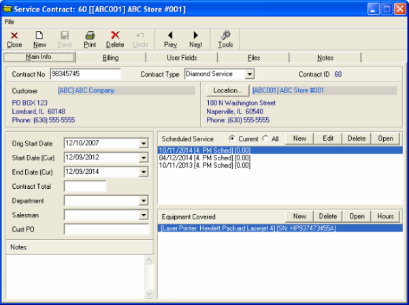Open the Contract Type dropdown
409x305 pixels.
[x=250, y=74]
